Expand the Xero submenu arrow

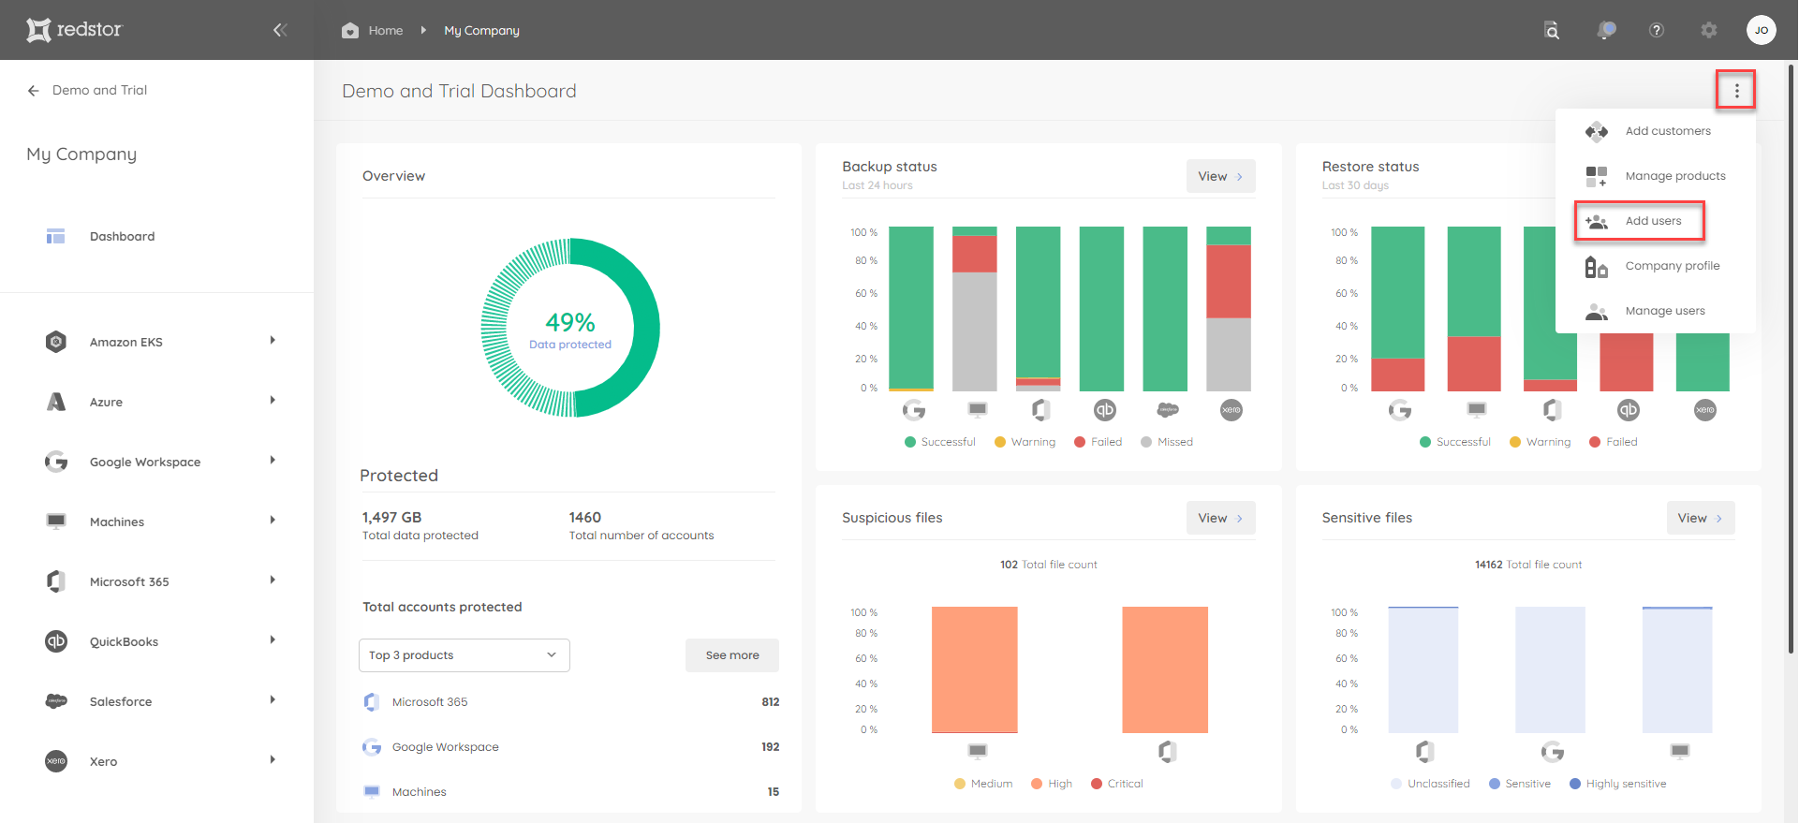273,760
